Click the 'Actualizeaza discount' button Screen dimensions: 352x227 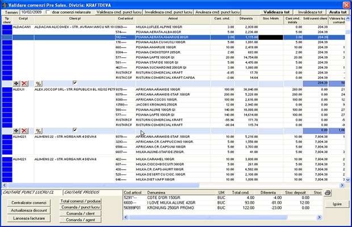click(x=29, y=211)
